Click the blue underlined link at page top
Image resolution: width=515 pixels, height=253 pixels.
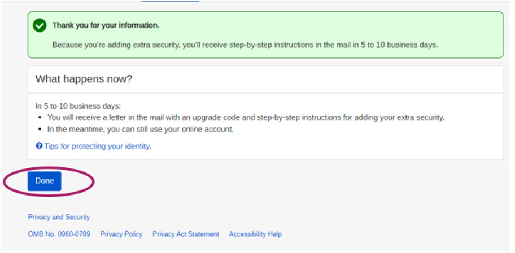[x=170, y=1]
